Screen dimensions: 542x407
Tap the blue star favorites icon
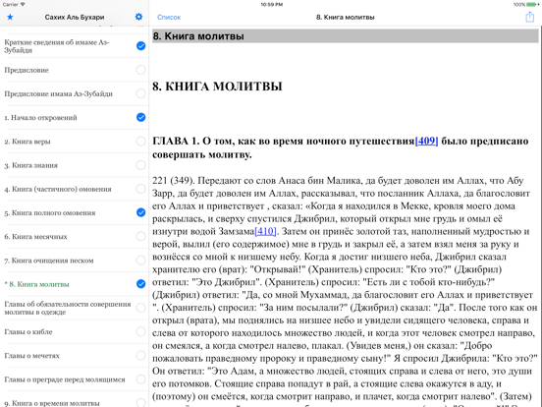tap(10, 17)
